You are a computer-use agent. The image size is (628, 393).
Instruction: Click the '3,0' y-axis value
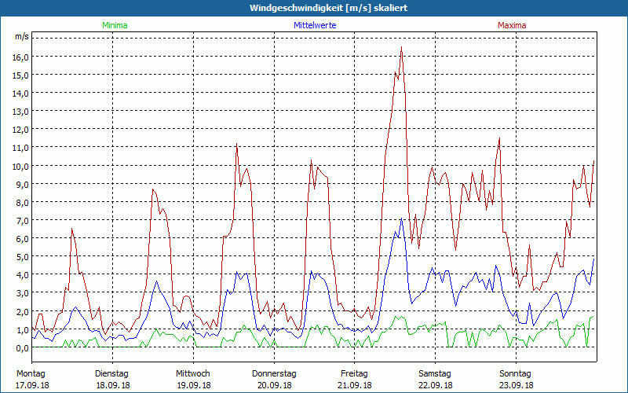click(x=22, y=293)
